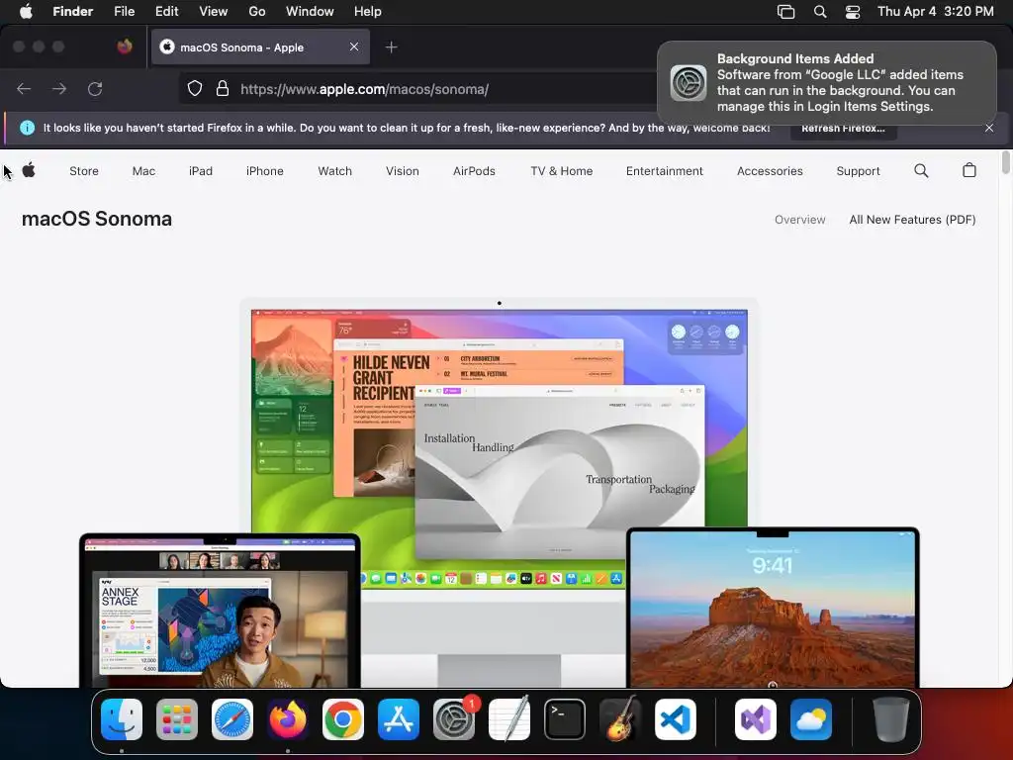Open the tracking protection shield icon

(195, 88)
